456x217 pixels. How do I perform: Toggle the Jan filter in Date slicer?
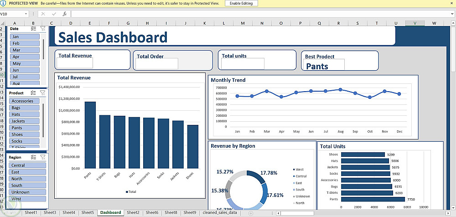tap(25, 36)
